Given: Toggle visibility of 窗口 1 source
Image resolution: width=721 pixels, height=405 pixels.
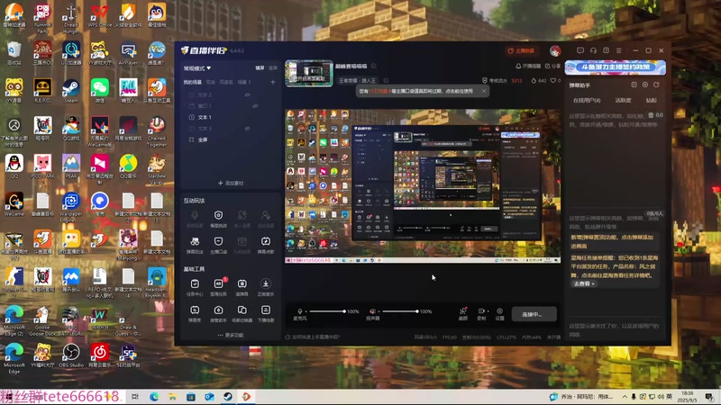Looking at the screenshot, I should (255, 106).
